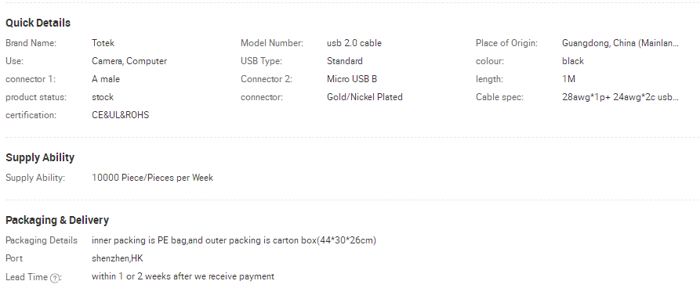
Task: Click the colour value black
Action: [573, 61]
